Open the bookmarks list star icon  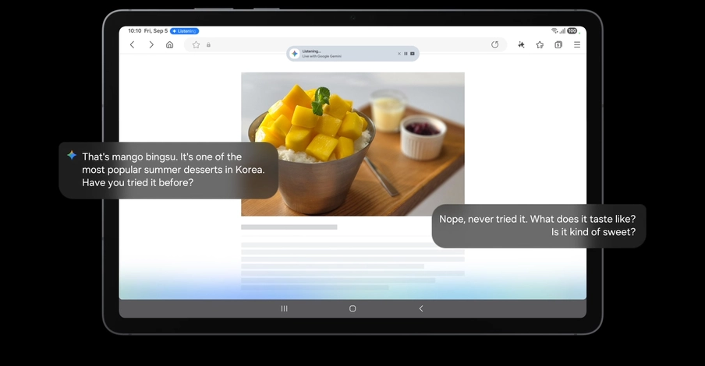tap(540, 45)
